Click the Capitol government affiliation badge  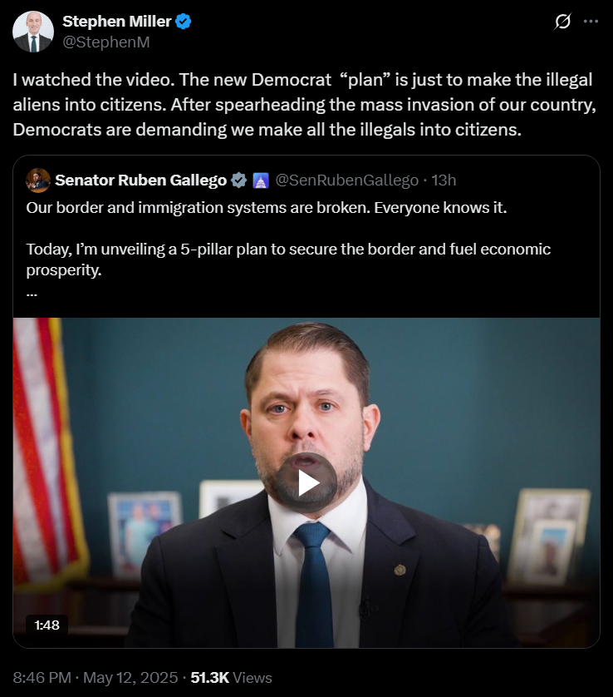point(261,180)
